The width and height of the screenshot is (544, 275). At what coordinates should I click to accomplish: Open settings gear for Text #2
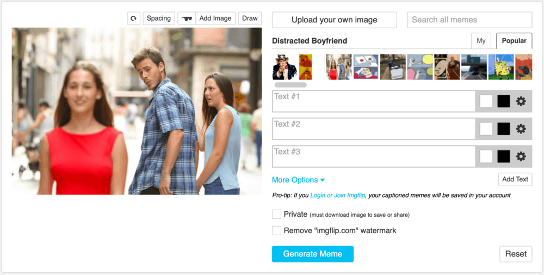tap(521, 129)
